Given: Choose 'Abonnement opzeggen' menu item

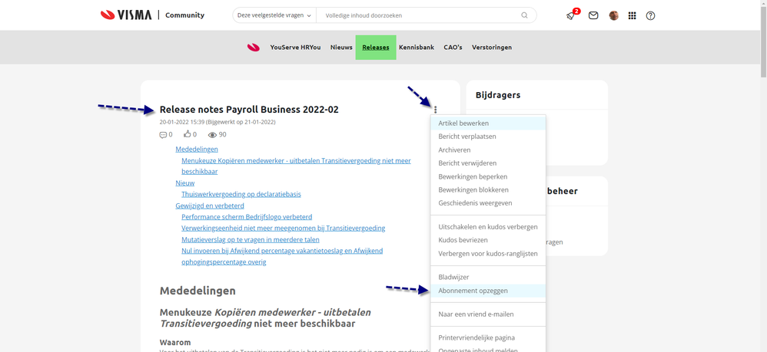Looking at the screenshot, I should [x=488, y=291].
